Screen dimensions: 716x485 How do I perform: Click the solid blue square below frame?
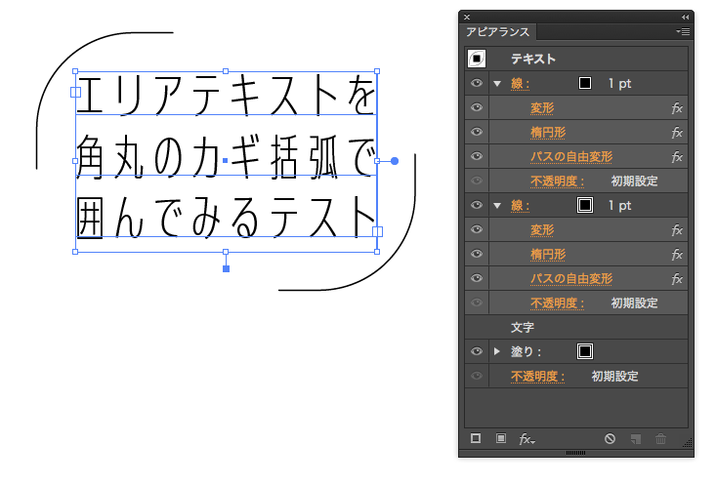tap(226, 269)
